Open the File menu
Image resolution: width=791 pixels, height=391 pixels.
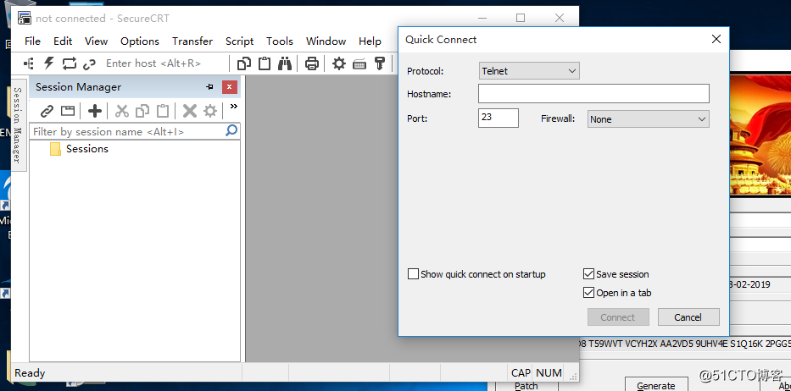[32, 41]
